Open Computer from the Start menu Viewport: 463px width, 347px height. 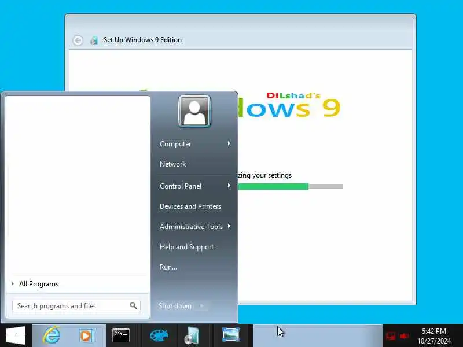pyautogui.click(x=175, y=144)
